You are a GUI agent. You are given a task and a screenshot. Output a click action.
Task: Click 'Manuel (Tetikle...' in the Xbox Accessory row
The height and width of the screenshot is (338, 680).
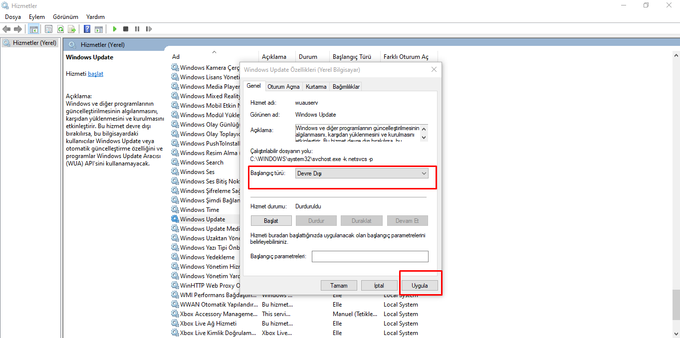[355, 314]
